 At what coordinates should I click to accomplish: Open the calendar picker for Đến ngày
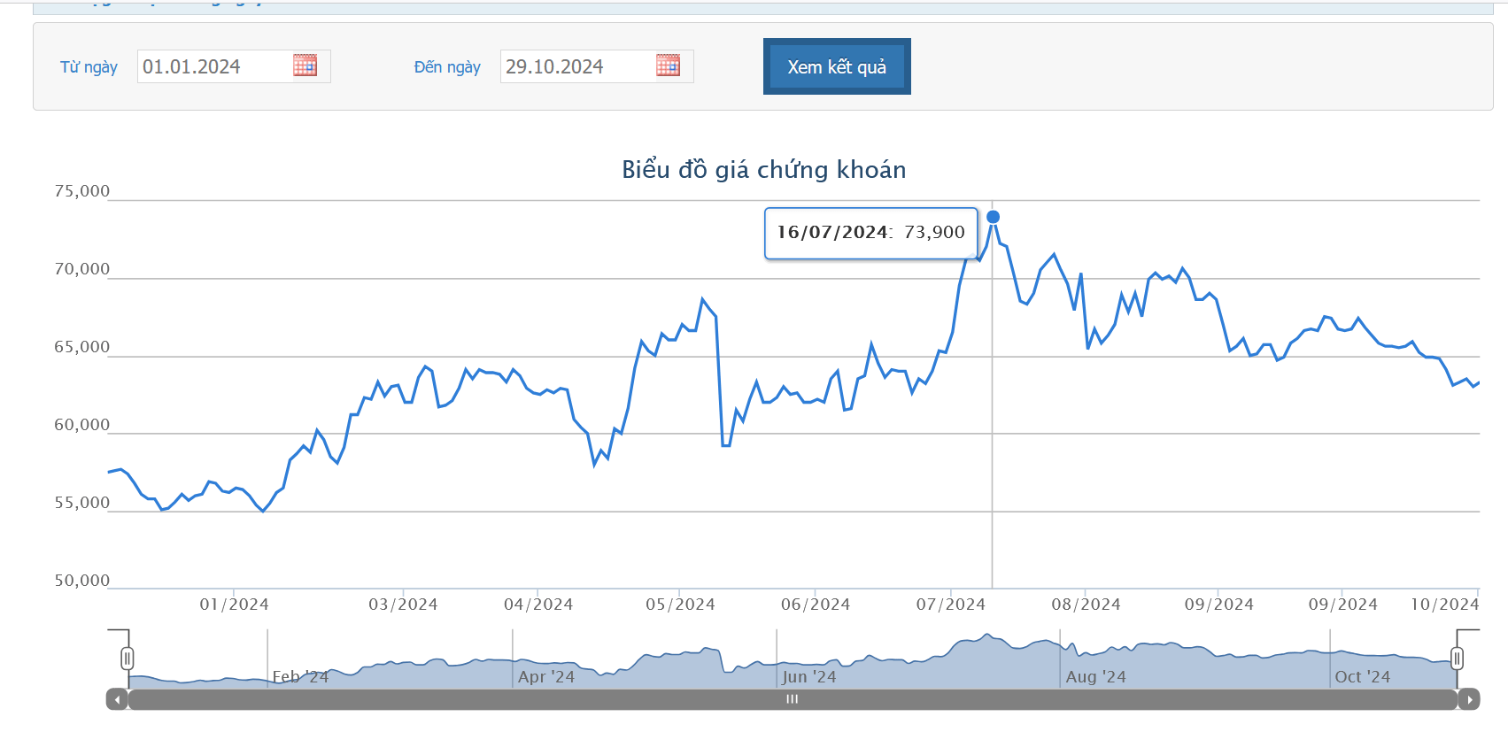[668, 65]
